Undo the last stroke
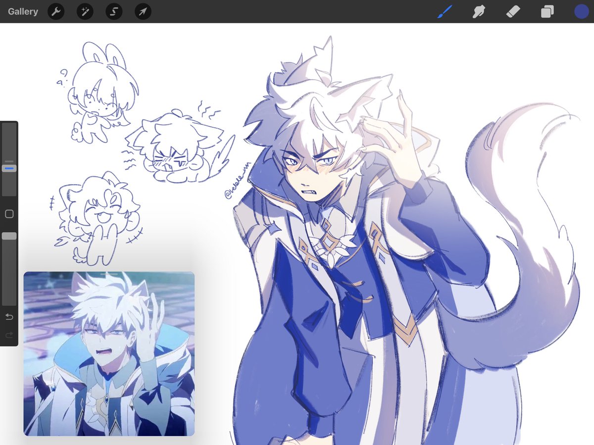 pos(9,317)
